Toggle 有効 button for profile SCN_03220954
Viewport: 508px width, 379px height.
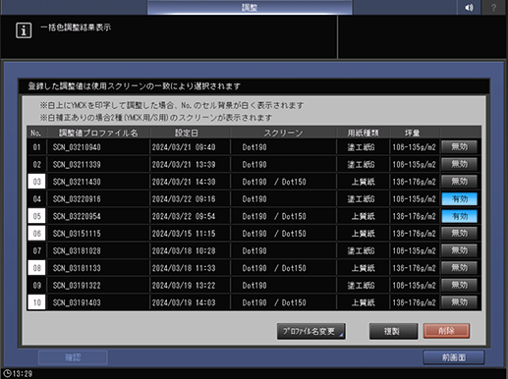coord(459,216)
